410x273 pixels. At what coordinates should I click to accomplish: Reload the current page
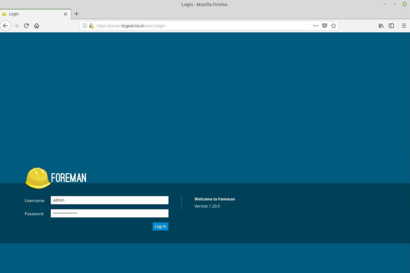[x=26, y=26]
